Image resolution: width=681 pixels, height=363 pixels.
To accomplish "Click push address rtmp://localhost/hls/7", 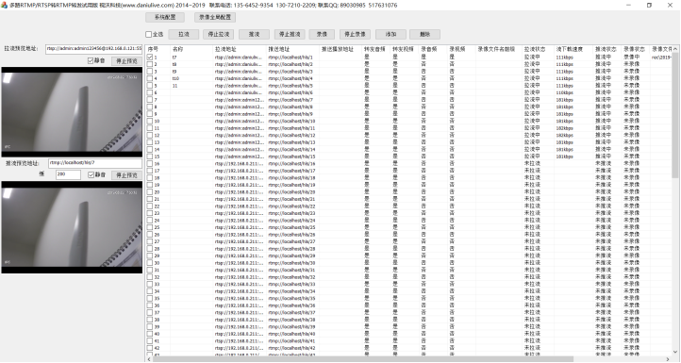I will [x=291, y=100].
